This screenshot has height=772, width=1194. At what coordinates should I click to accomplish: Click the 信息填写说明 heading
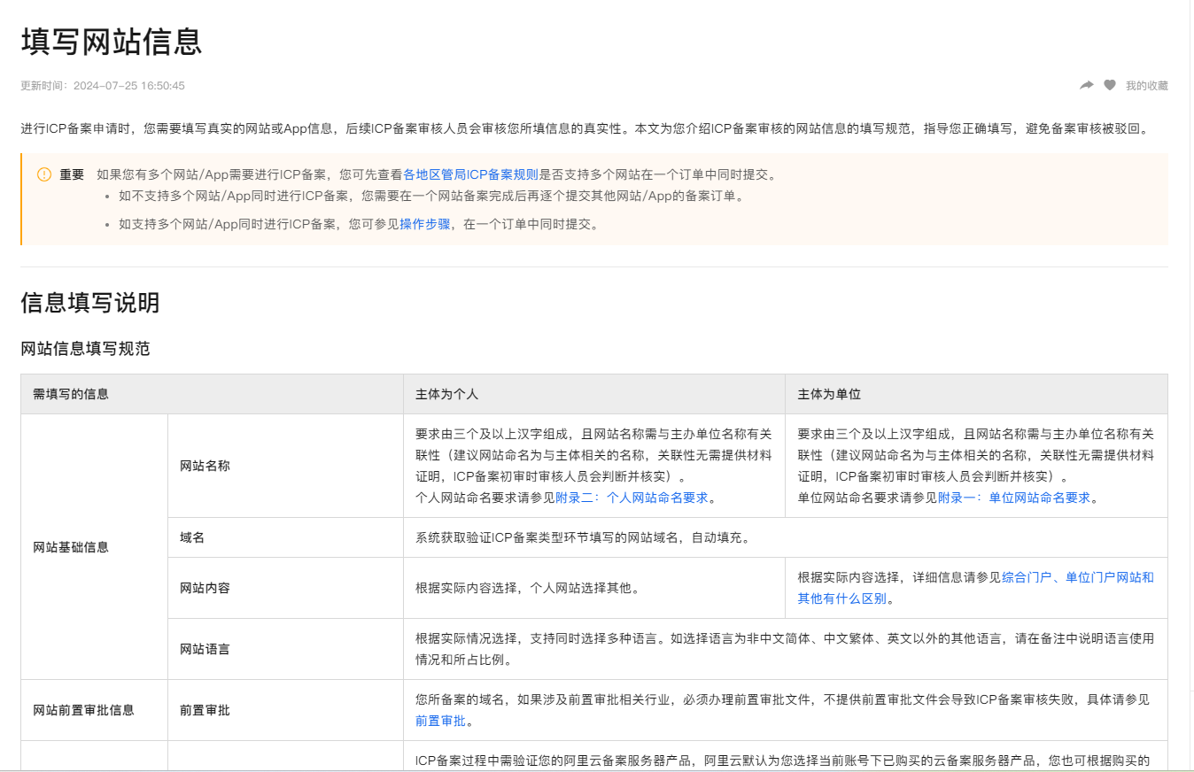click(x=90, y=303)
